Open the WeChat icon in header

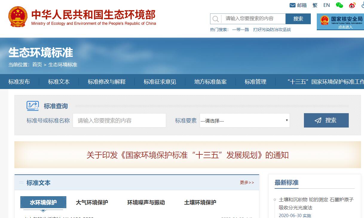[x=339, y=5]
